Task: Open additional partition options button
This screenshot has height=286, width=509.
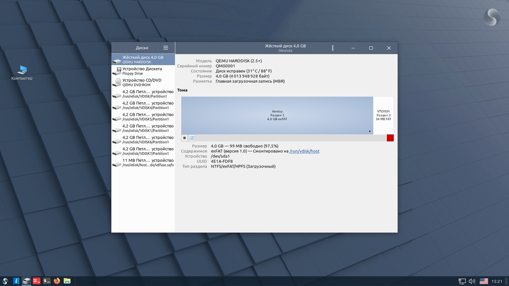Action: (192, 138)
